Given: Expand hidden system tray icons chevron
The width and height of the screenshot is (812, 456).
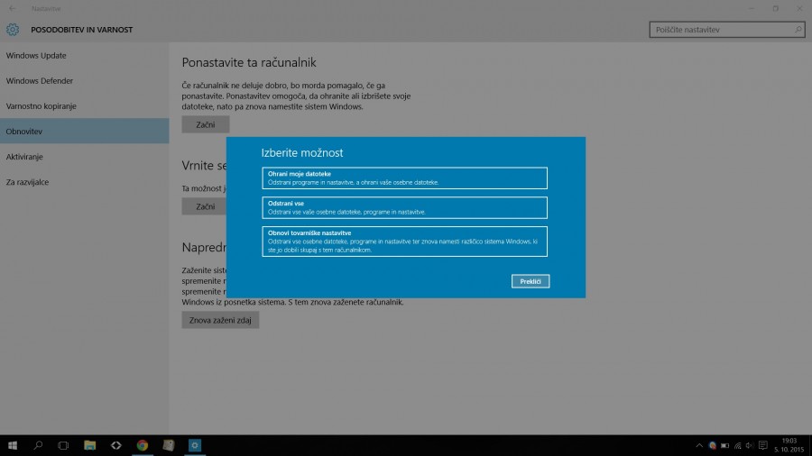Looking at the screenshot, I should [x=699, y=445].
